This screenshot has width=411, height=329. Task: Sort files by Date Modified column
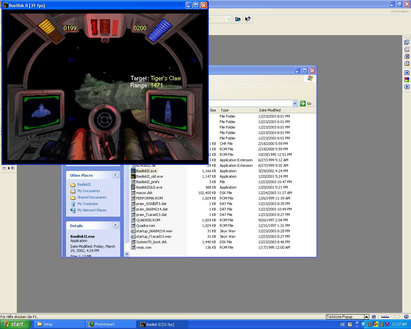pos(270,110)
